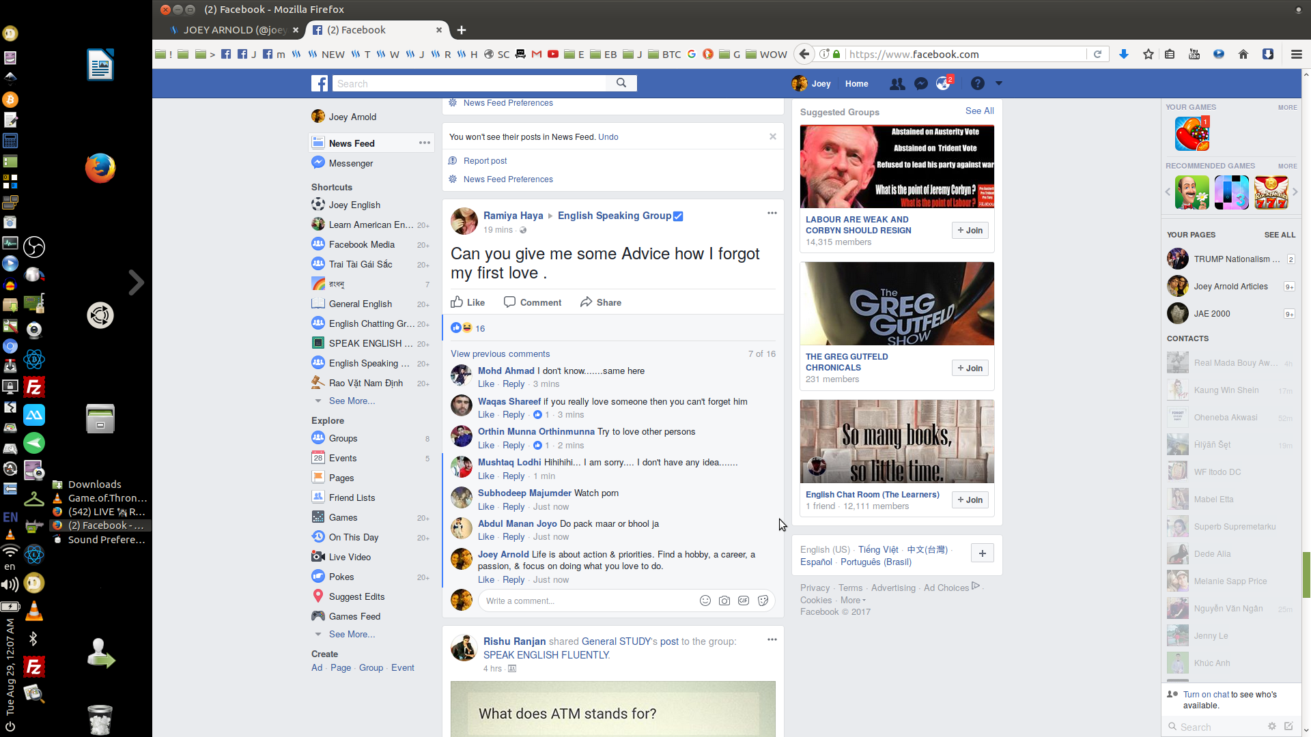This screenshot has width=1311, height=737.
Task: Expand See More under Shortcuts
Action: [352, 401]
